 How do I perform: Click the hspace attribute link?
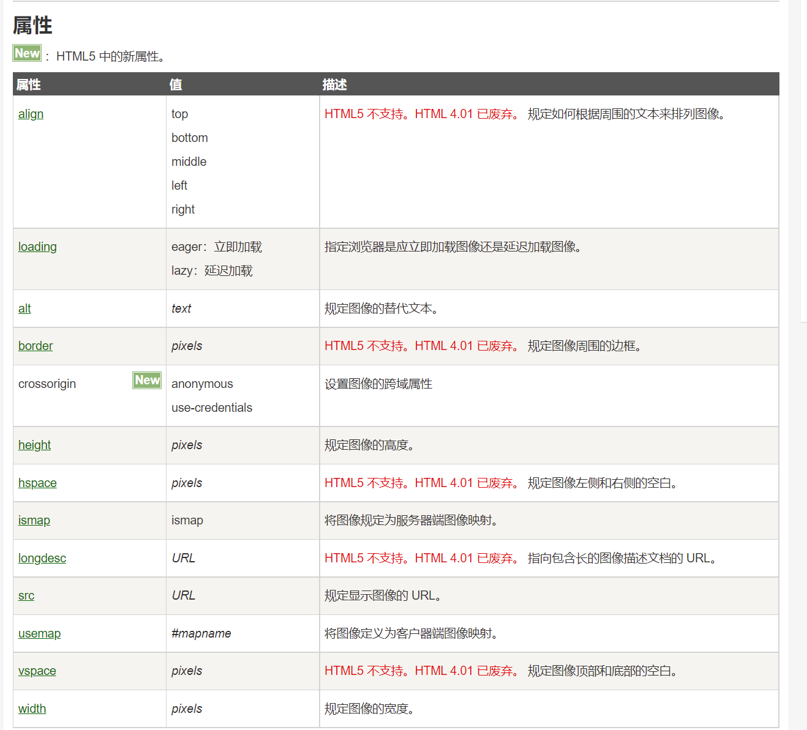(x=37, y=483)
